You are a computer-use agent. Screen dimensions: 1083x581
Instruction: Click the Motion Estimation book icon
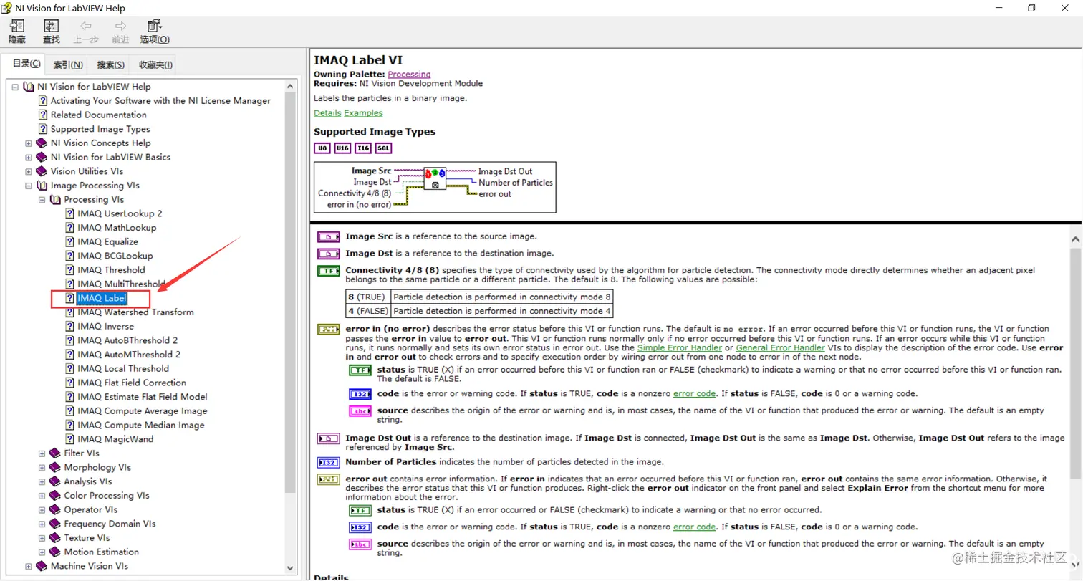[x=55, y=552]
